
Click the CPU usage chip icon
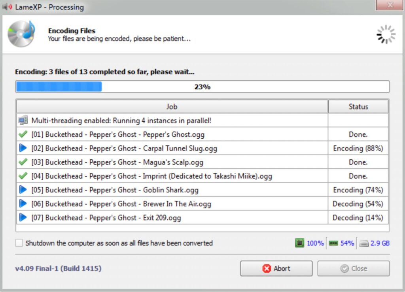299,243
